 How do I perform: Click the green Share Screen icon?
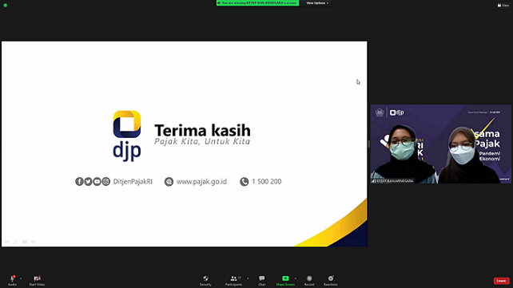pos(285,278)
